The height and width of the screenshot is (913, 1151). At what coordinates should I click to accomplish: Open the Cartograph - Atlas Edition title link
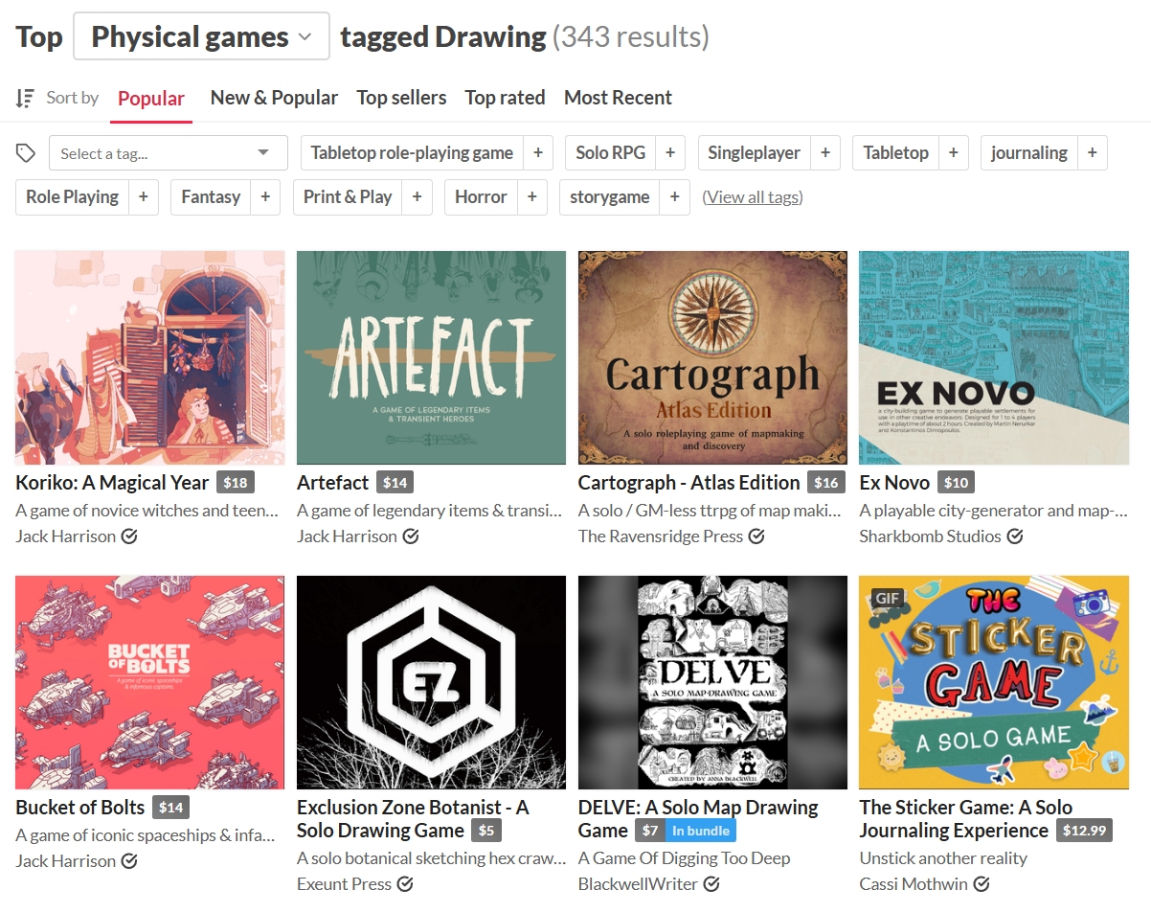coord(688,483)
